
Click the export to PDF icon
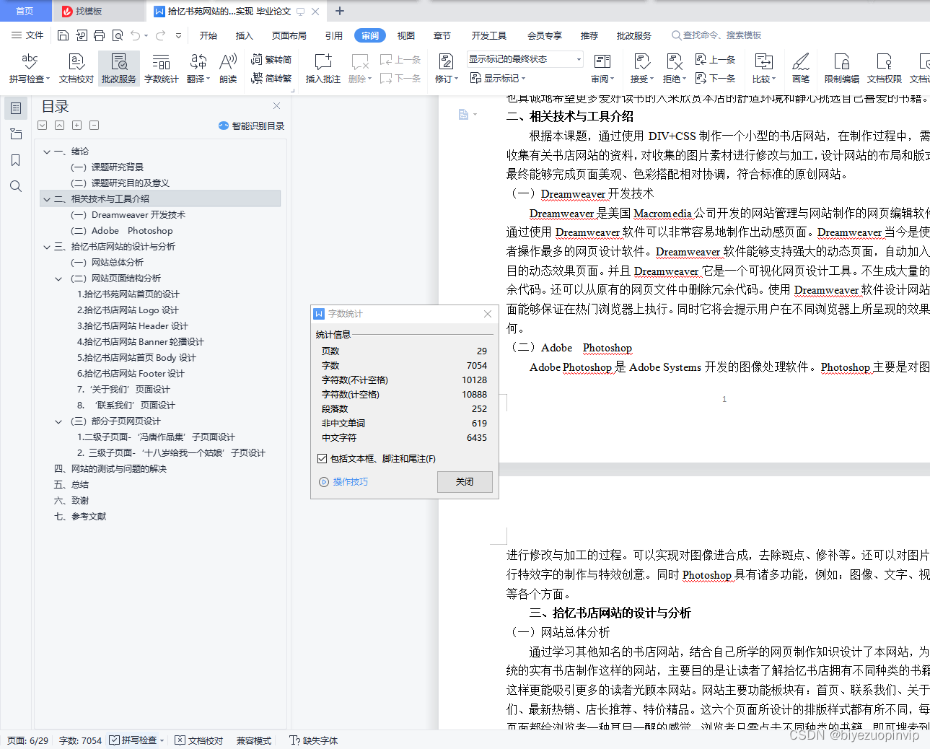click(x=82, y=35)
